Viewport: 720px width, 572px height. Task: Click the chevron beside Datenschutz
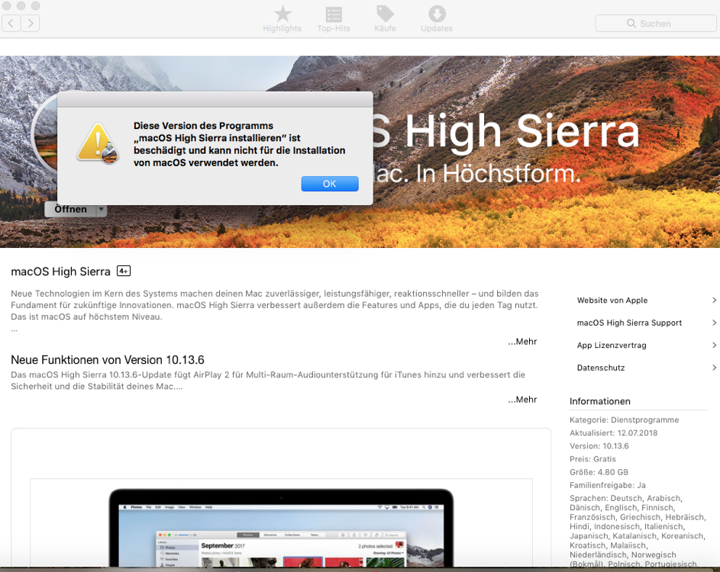point(714,368)
